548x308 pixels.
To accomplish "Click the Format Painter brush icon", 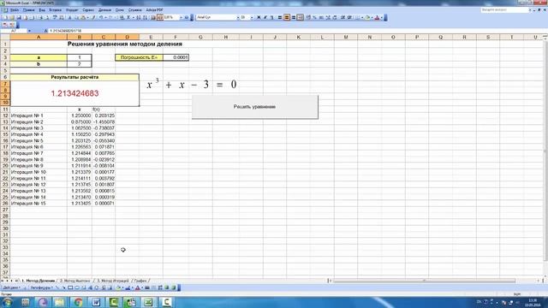I will (x=93, y=17).
